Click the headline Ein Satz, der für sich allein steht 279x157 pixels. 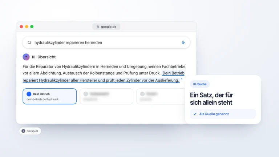(x=211, y=98)
